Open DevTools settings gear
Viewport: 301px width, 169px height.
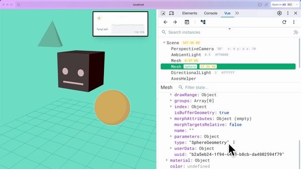[279, 13]
